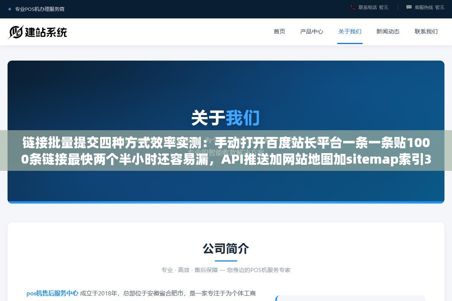
Task: Click the star icon beside 专业POS机办理服务商
Action: [x=10, y=9]
